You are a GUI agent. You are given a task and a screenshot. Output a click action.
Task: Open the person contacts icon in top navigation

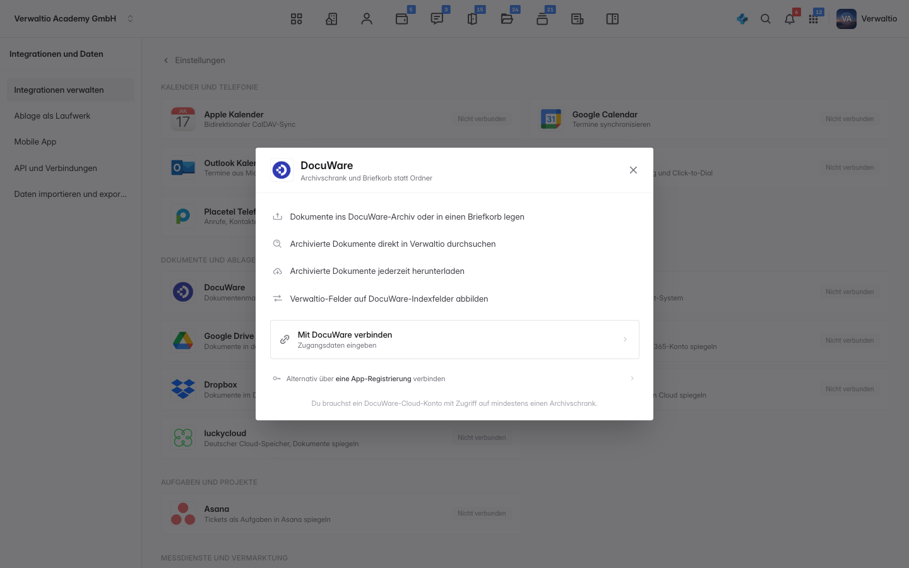pyautogui.click(x=367, y=19)
